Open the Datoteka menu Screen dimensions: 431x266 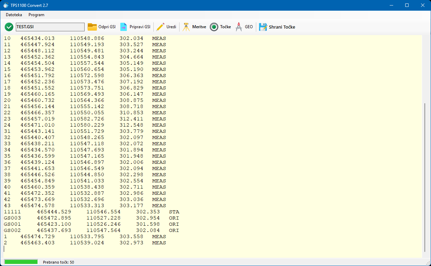pos(14,15)
